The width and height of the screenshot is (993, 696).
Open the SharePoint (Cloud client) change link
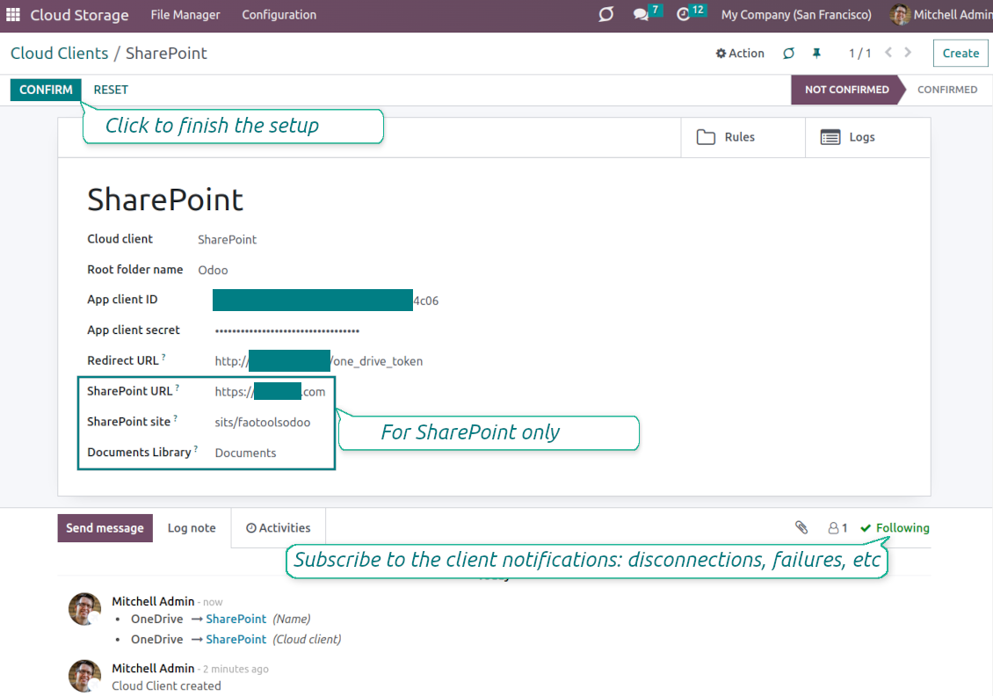pyautogui.click(x=236, y=639)
